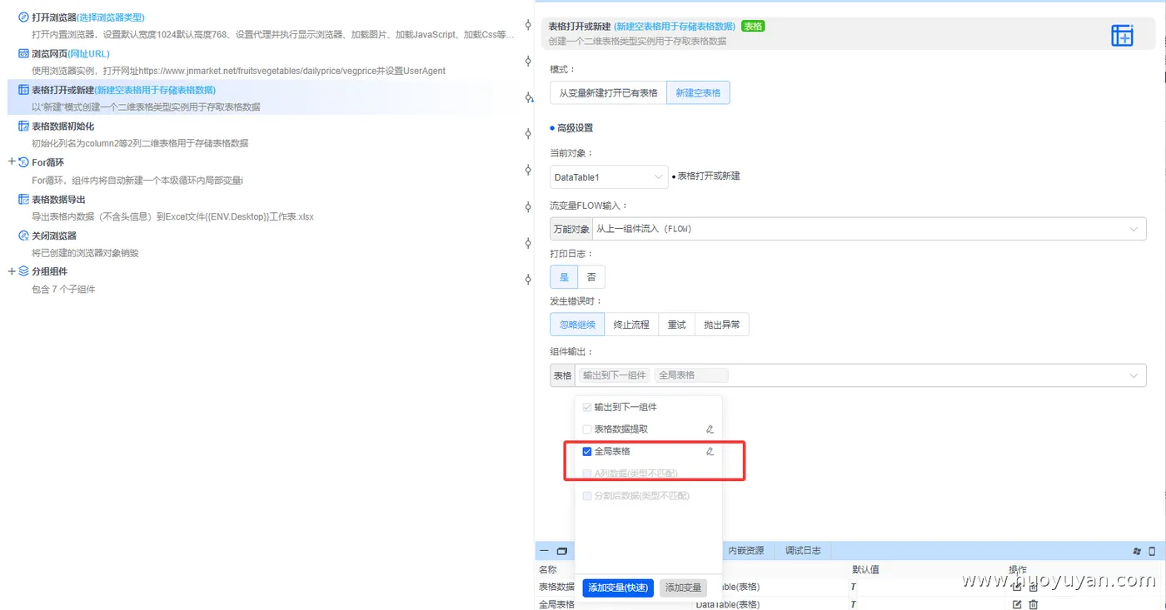This screenshot has width=1166, height=610.
Task: Click the connector node on the 打开浏览器 step row
Action: (x=528, y=25)
